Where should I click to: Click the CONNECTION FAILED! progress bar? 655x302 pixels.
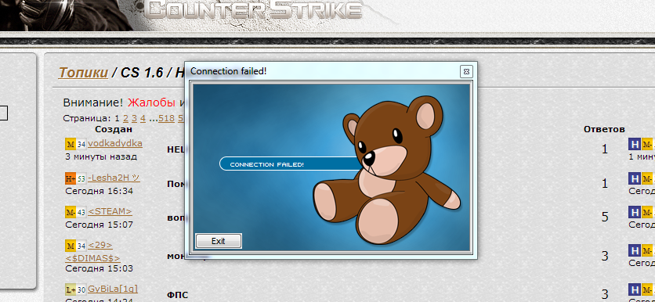click(291, 164)
